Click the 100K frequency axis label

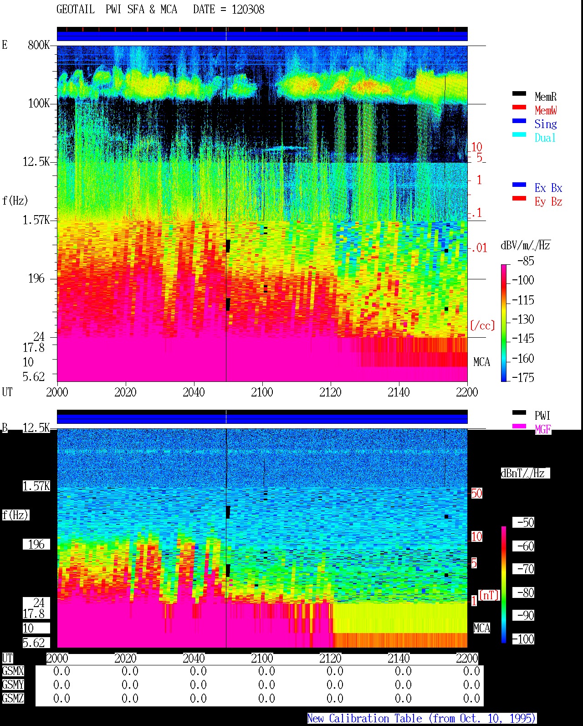click(39, 103)
